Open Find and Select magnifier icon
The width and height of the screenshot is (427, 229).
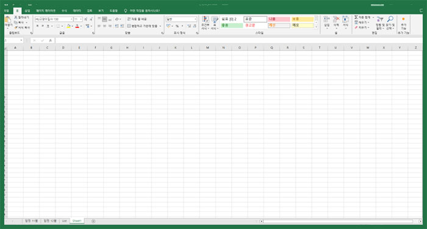click(x=390, y=19)
